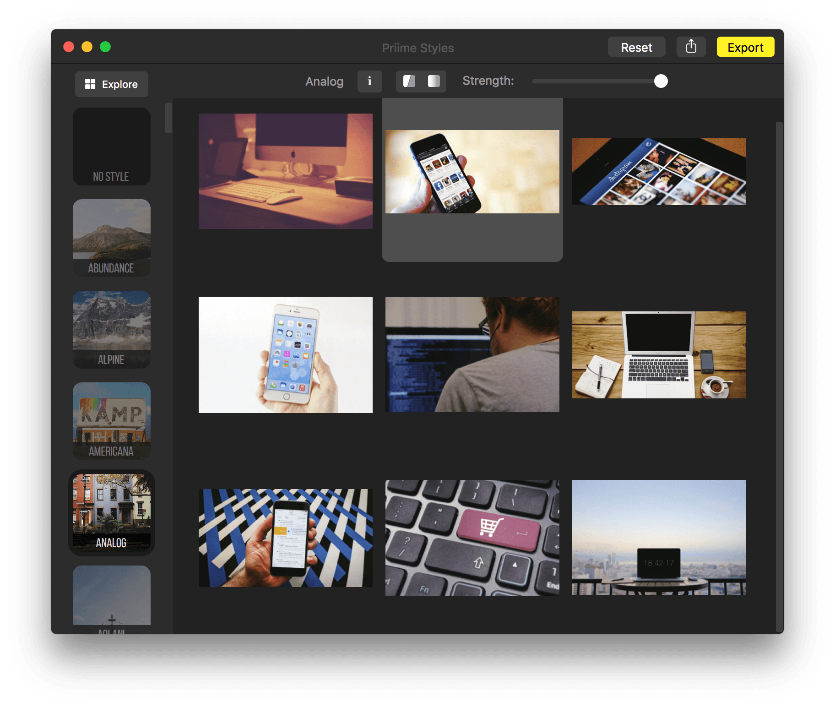This screenshot has height=707, width=835.
Task: Apply the Aolani style at bottom
Action: 111,600
